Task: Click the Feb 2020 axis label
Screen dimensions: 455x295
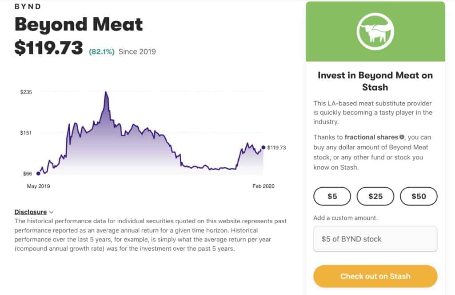Action: tap(263, 186)
